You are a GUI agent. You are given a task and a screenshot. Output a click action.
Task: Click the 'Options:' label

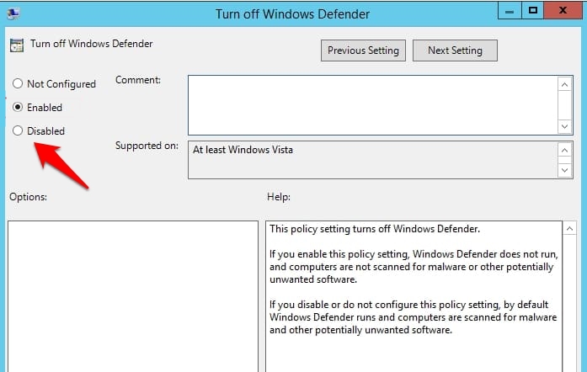click(x=28, y=197)
